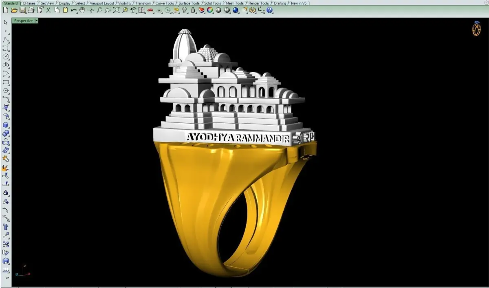This screenshot has height=288, width=489.
Task: Open the Select tab
Action: click(80, 3)
